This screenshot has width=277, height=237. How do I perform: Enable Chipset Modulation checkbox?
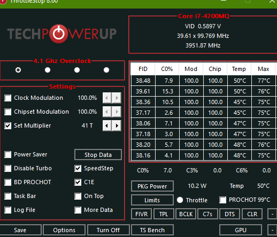[x=8, y=112]
